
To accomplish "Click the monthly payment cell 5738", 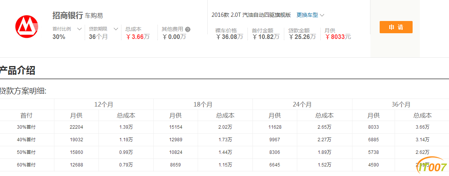I will click(374, 152).
